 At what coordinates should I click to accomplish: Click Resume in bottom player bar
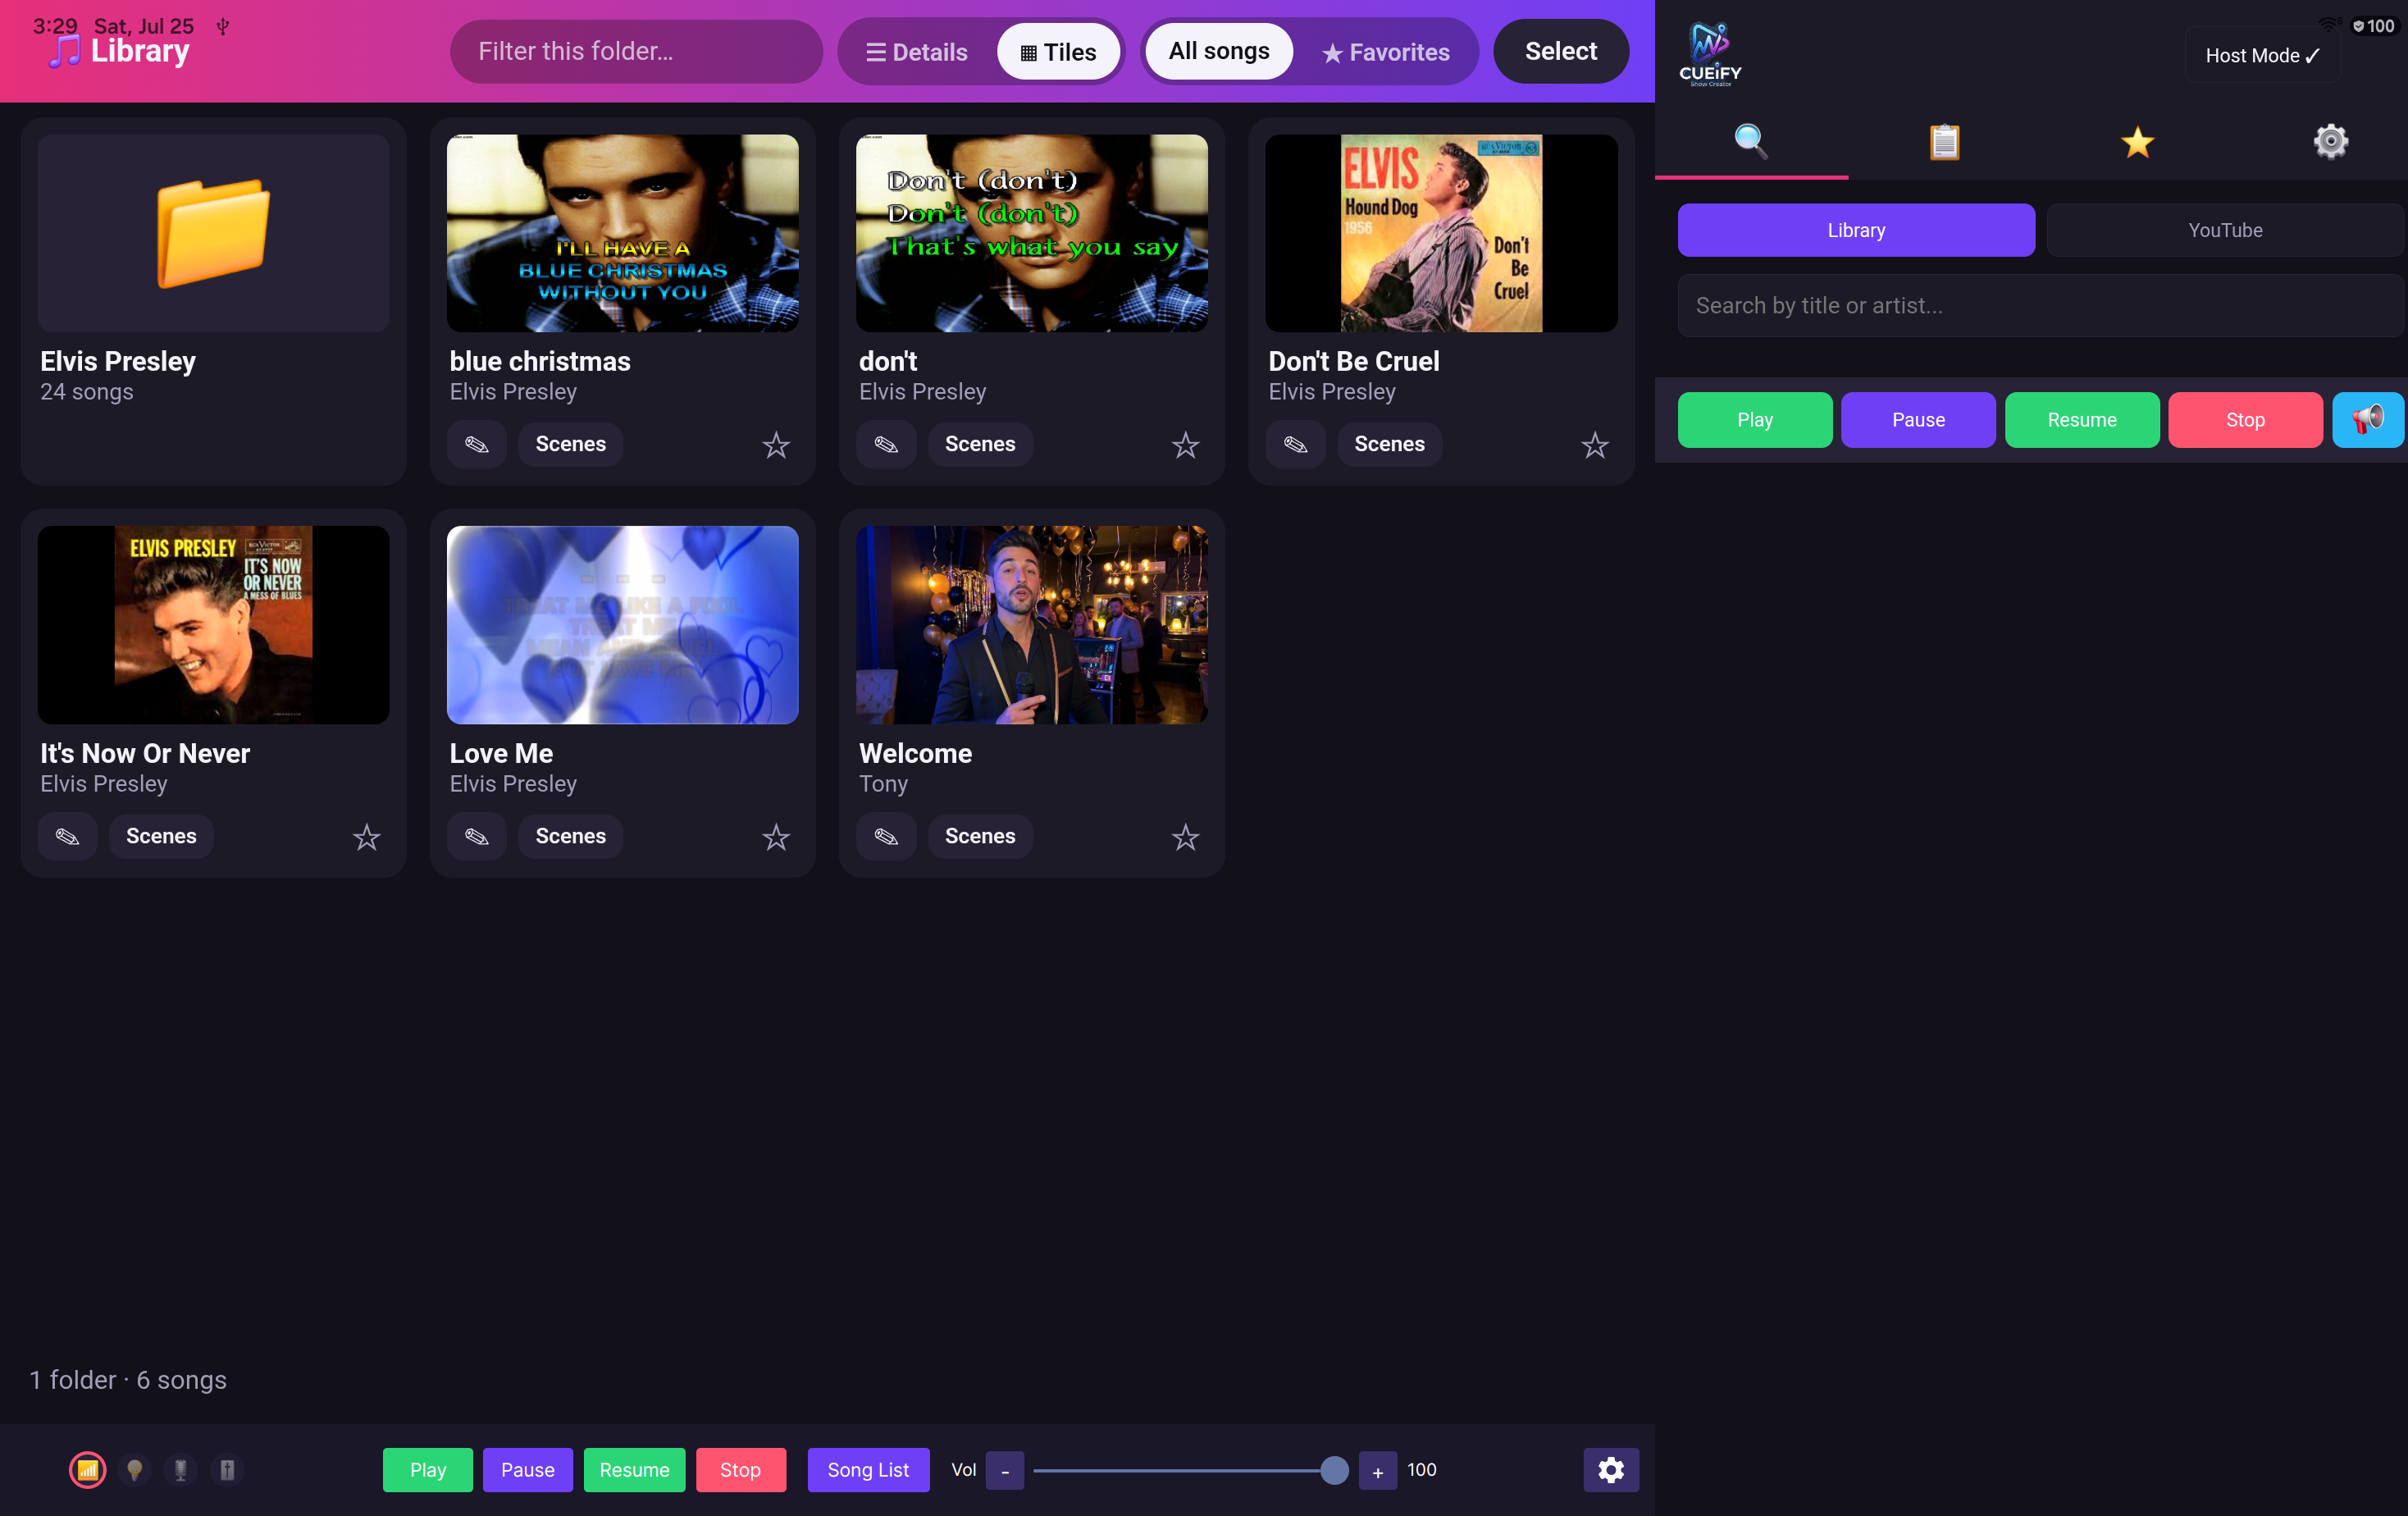click(x=634, y=1469)
